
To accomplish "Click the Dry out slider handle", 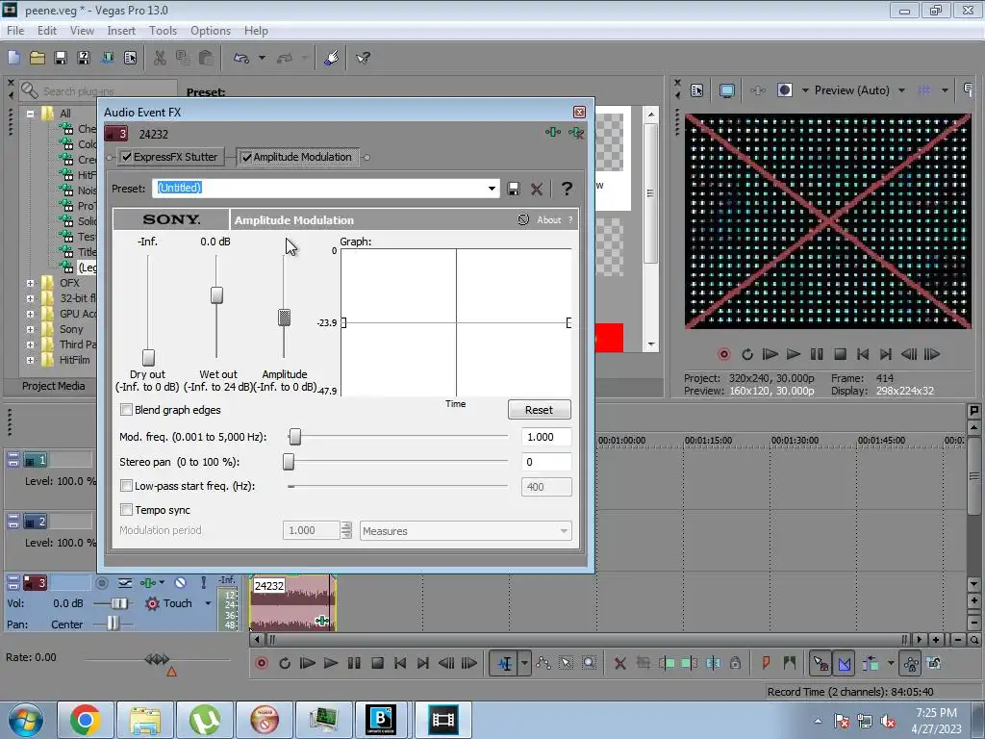I will pos(148,358).
